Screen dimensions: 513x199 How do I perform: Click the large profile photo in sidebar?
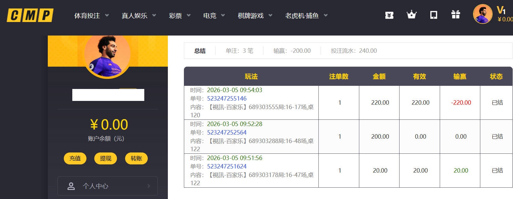(x=107, y=55)
